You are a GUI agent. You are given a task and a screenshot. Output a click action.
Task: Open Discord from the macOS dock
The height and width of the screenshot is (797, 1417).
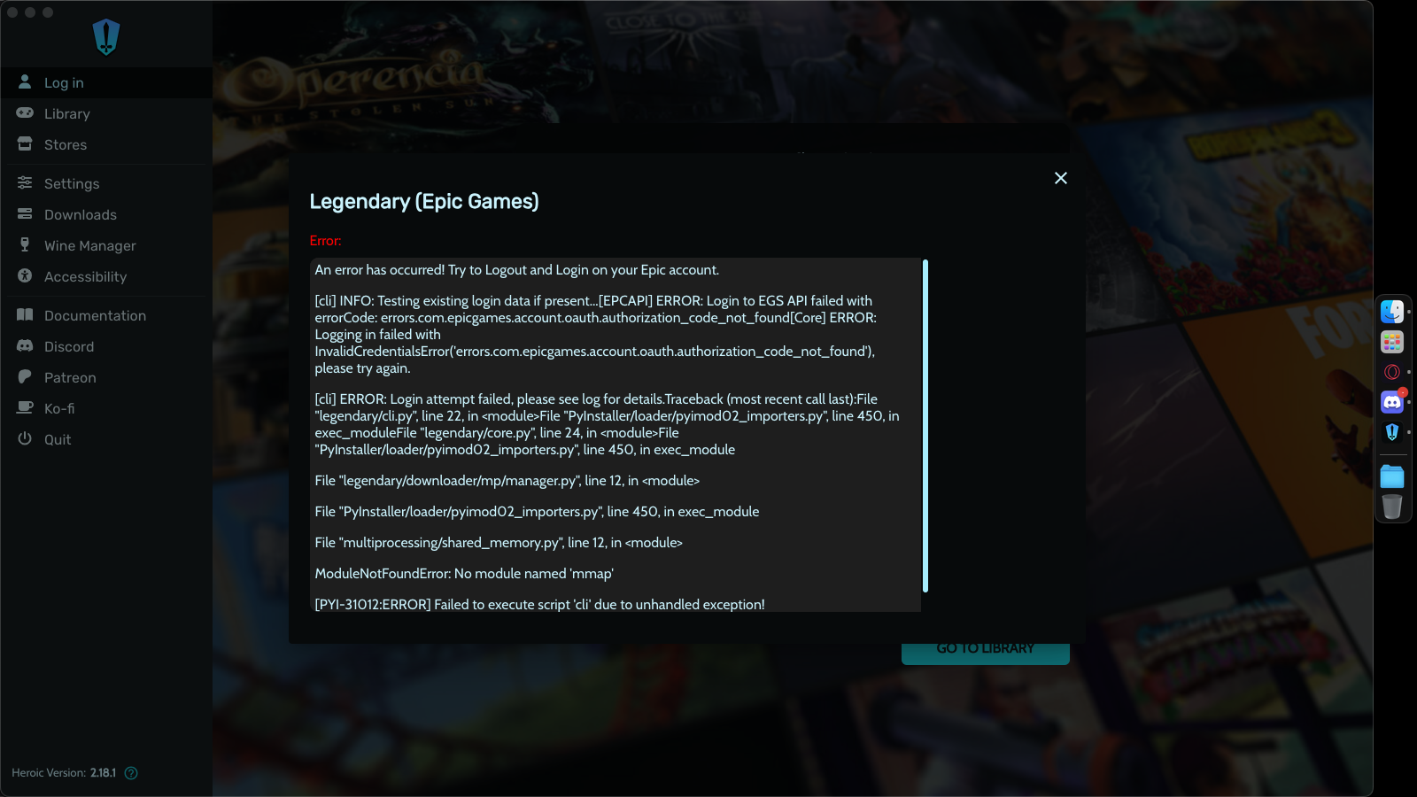point(1392,402)
